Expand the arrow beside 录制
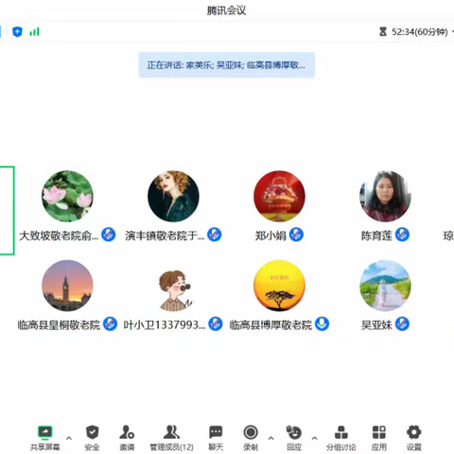This screenshot has width=454, height=454. [271, 438]
